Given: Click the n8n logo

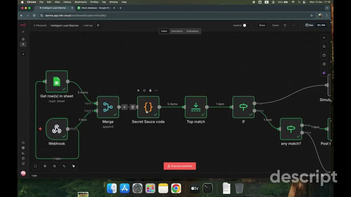Looking at the screenshot, I should tap(23, 25).
